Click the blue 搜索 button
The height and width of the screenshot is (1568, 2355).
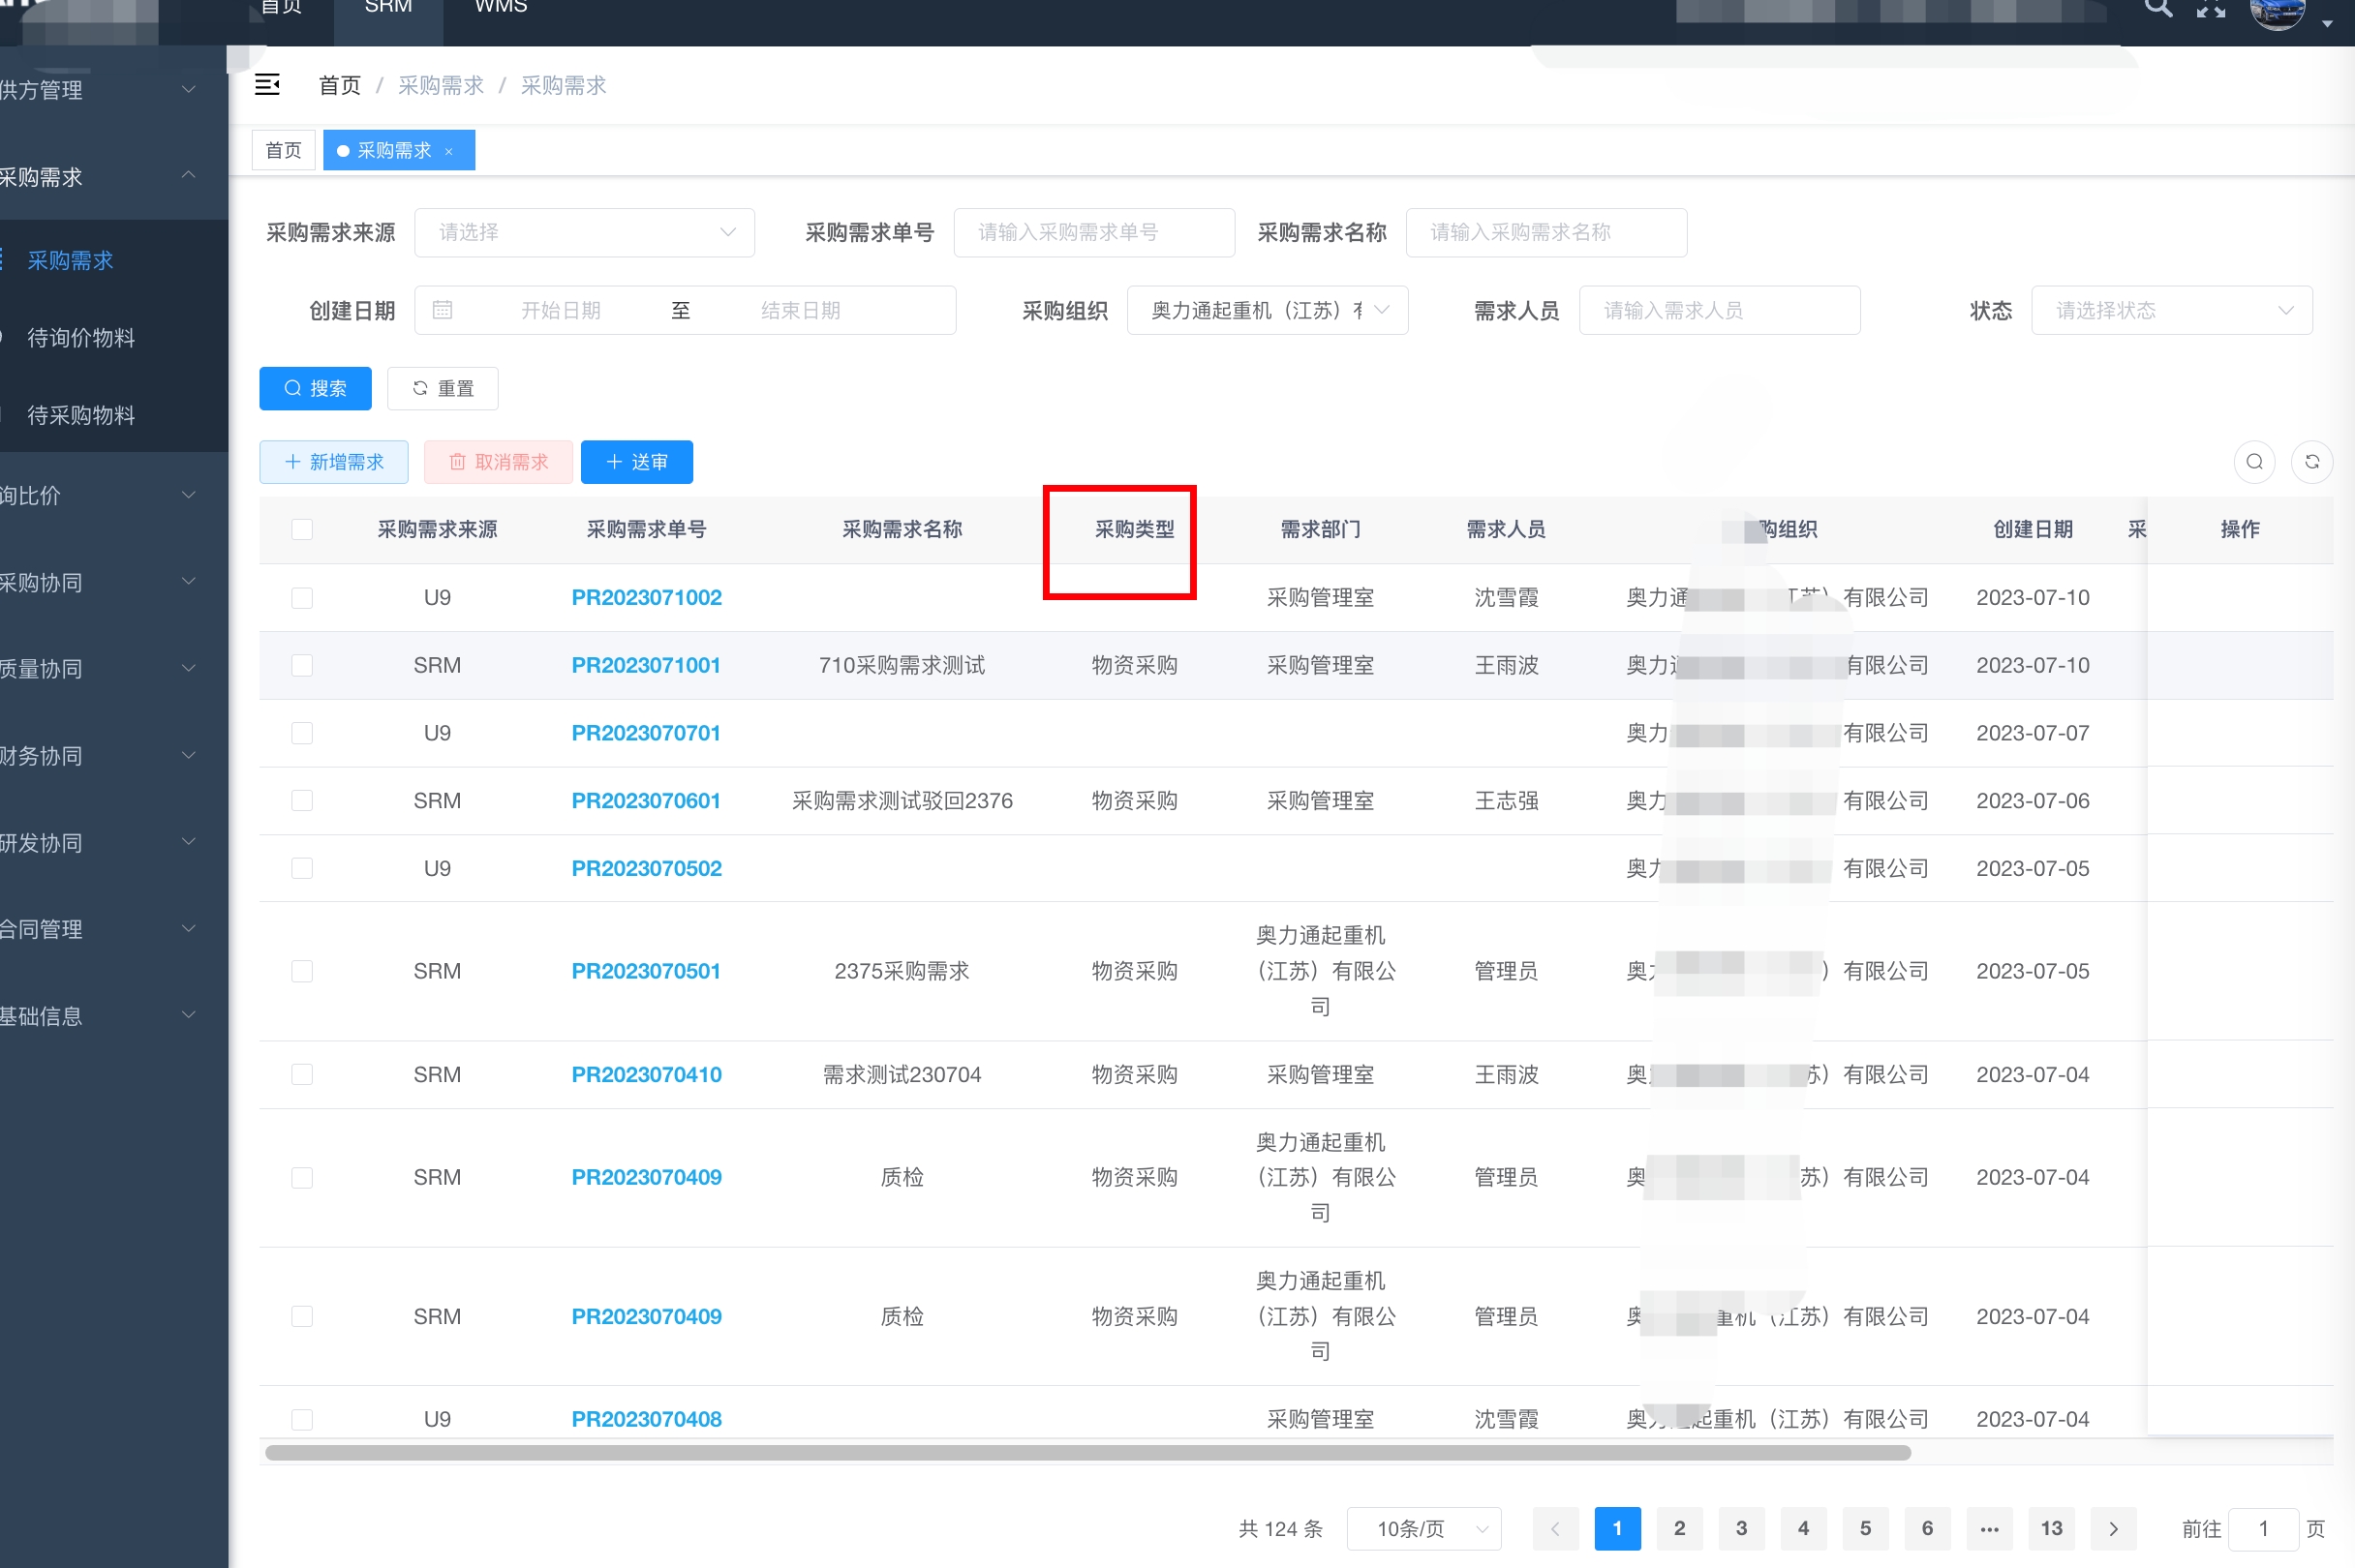[315, 388]
